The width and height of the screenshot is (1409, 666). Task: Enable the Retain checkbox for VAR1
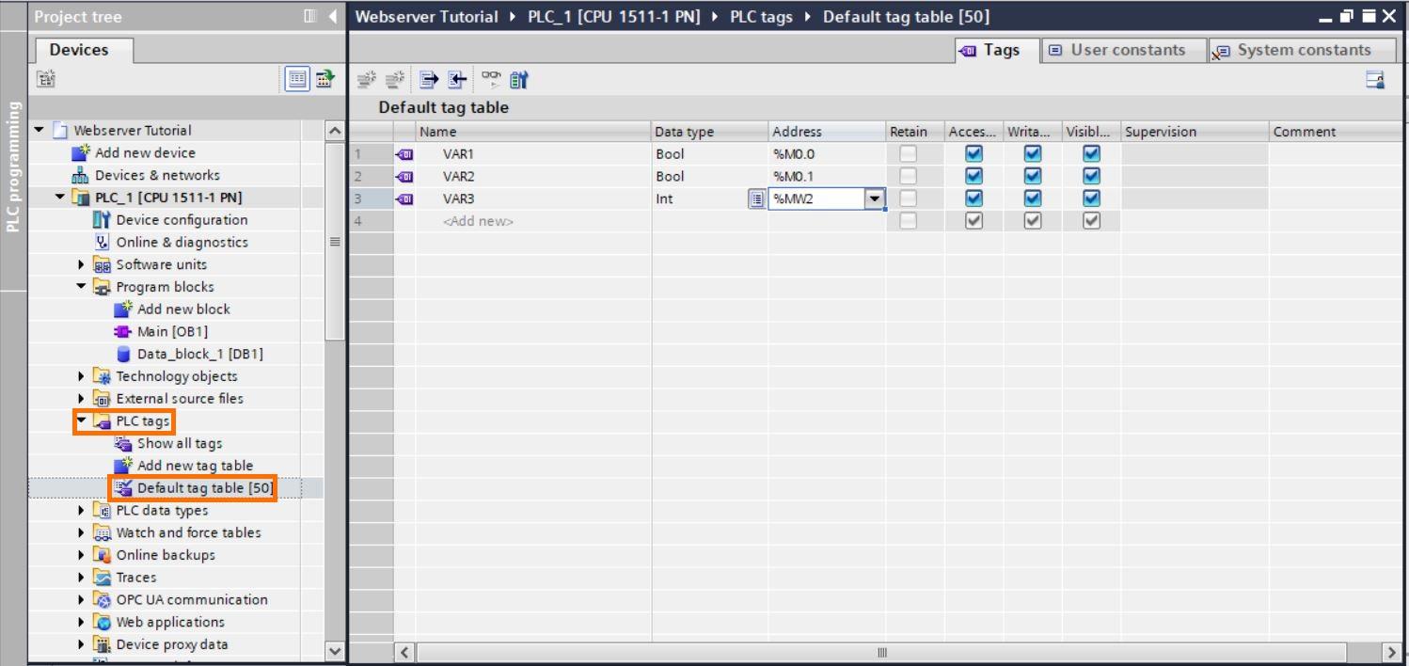pos(908,153)
